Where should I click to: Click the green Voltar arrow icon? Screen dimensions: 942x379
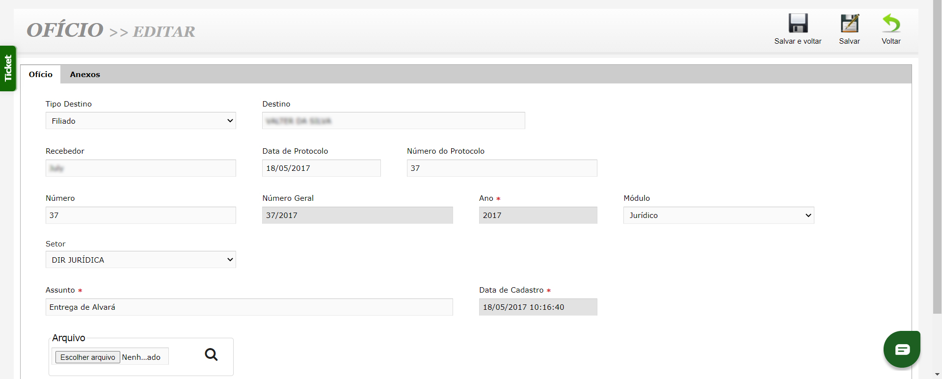(890, 24)
